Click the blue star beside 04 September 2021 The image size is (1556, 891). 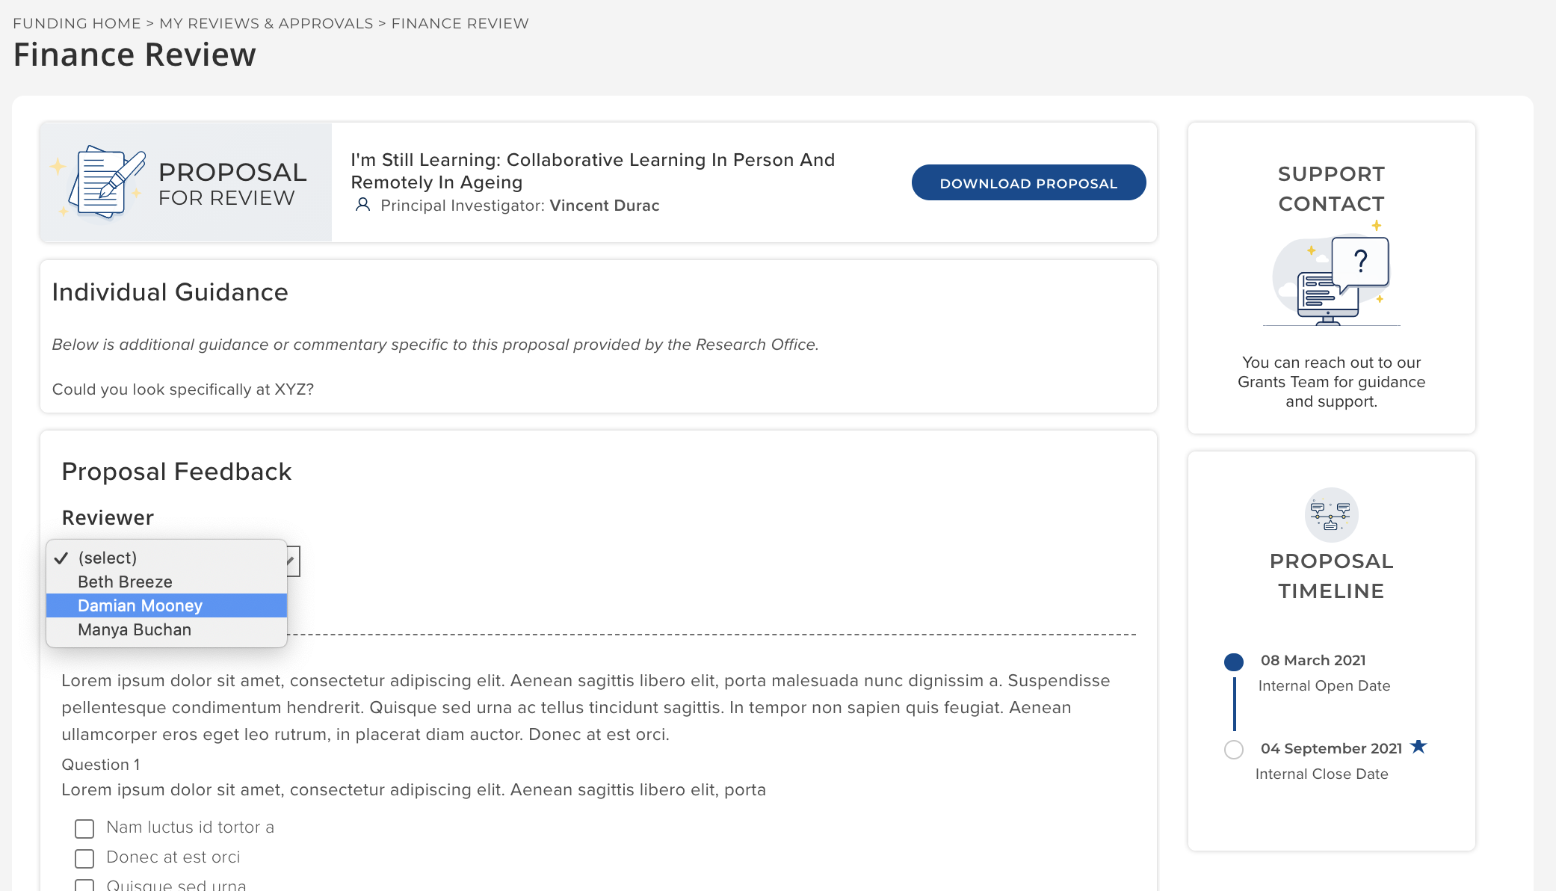coord(1418,747)
